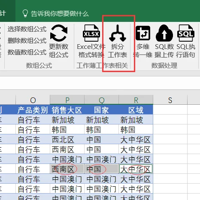
Task: Click the 新加坡 cell in column R
Action: coord(136,120)
